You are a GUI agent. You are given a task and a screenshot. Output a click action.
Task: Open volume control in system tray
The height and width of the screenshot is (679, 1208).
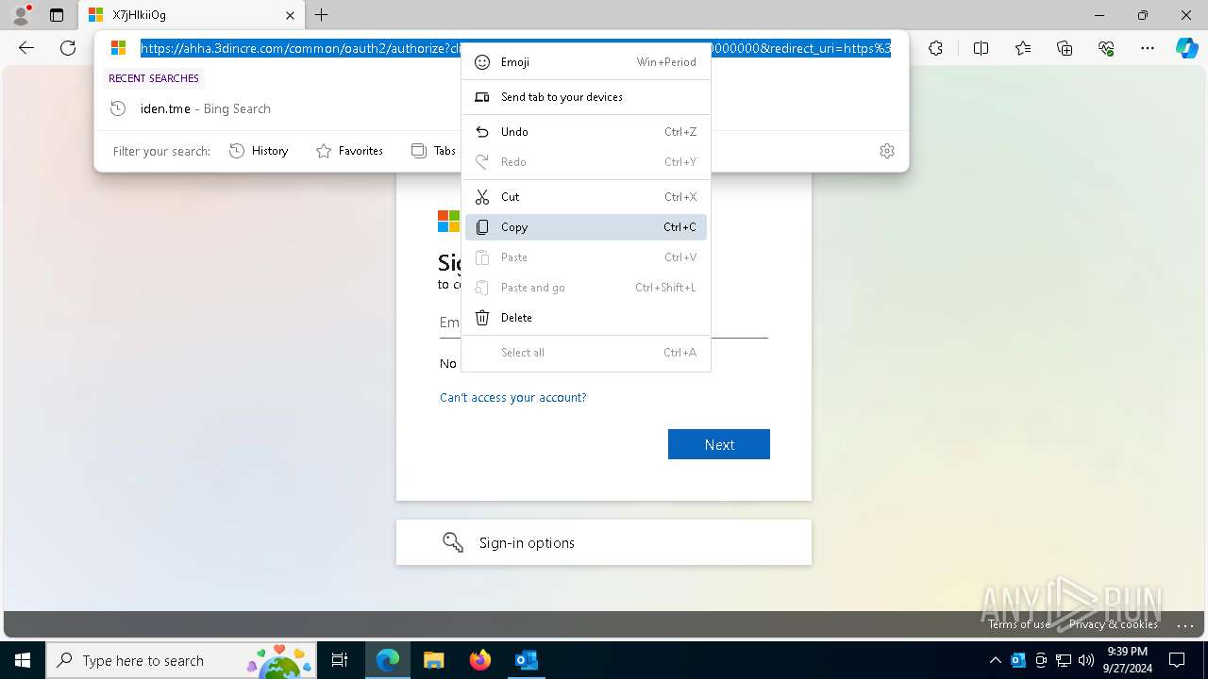point(1085,660)
